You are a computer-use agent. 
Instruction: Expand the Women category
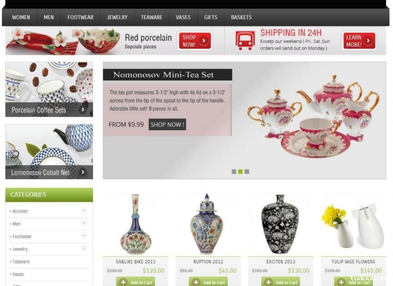click(84, 210)
